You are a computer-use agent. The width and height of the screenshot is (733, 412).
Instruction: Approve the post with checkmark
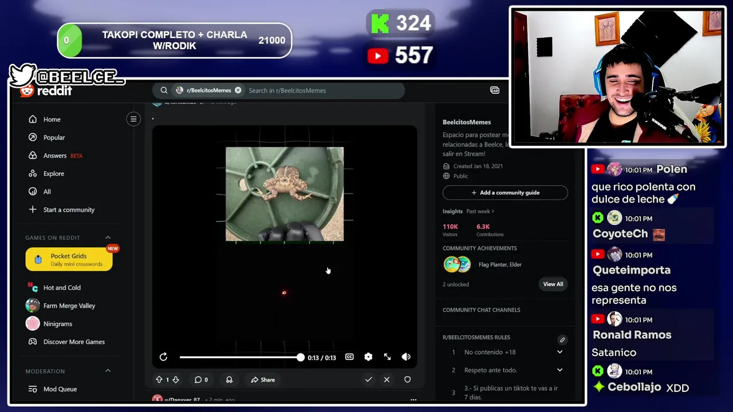[x=368, y=379]
